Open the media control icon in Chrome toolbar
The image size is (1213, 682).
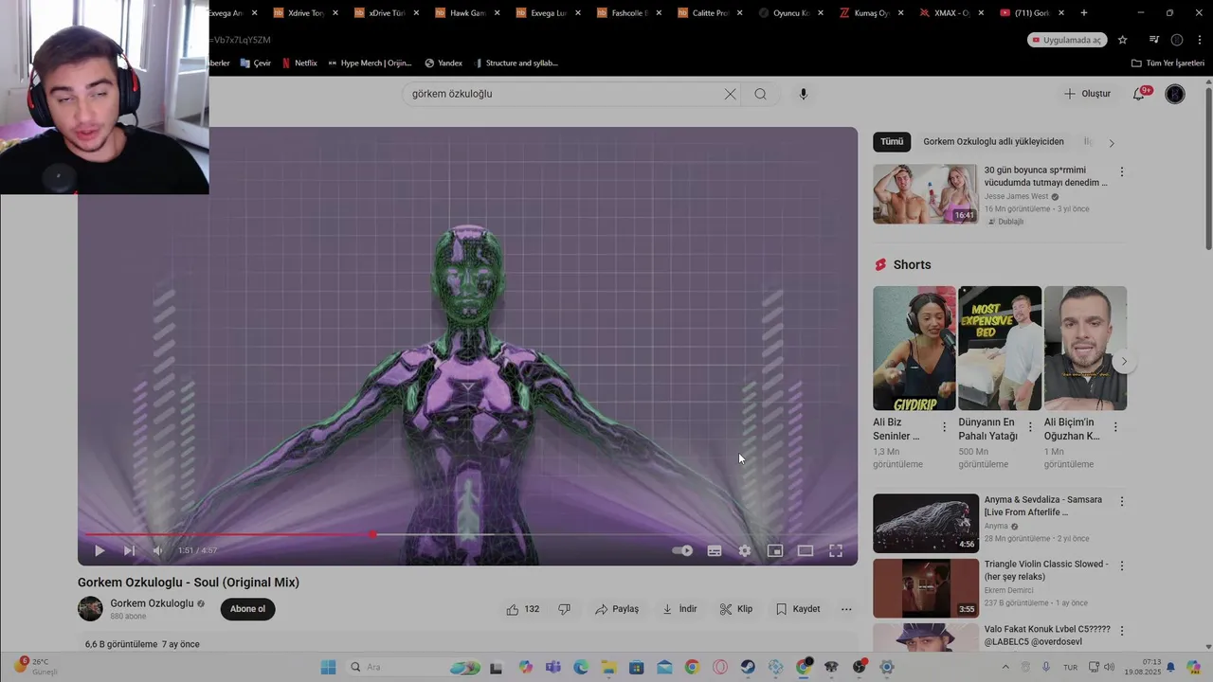1153,40
